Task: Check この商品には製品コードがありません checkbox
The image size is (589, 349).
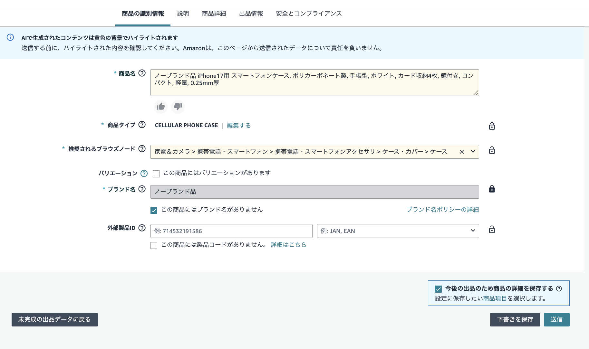Action: coord(154,245)
